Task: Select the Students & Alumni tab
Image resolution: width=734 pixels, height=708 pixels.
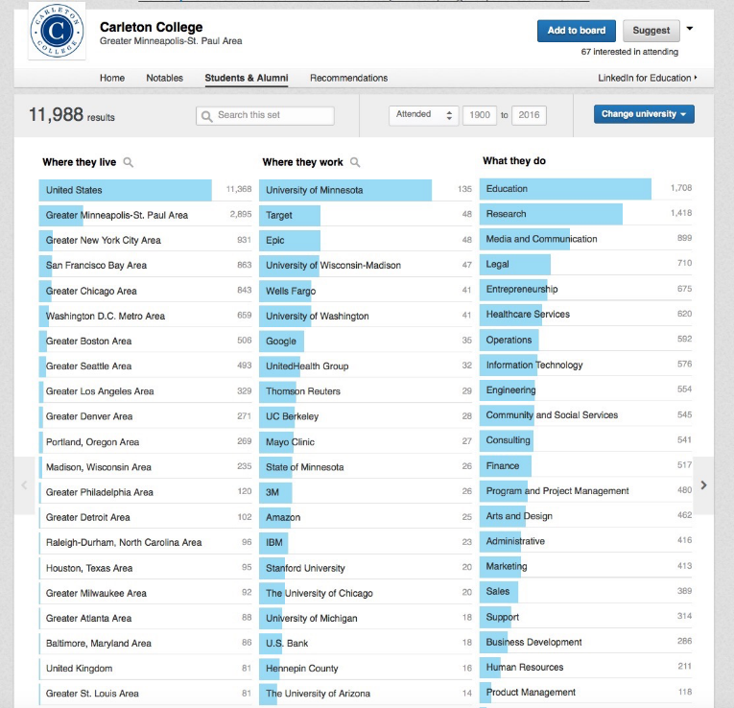Action: tap(247, 78)
